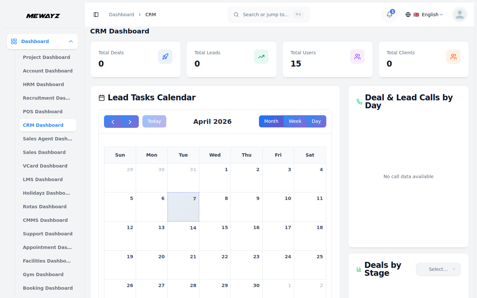Image resolution: width=477 pixels, height=298 pixels.
Task: Click the phone icon beside Deal & Lead Calls
Action: pyautogui.click(x=359, y=102)
